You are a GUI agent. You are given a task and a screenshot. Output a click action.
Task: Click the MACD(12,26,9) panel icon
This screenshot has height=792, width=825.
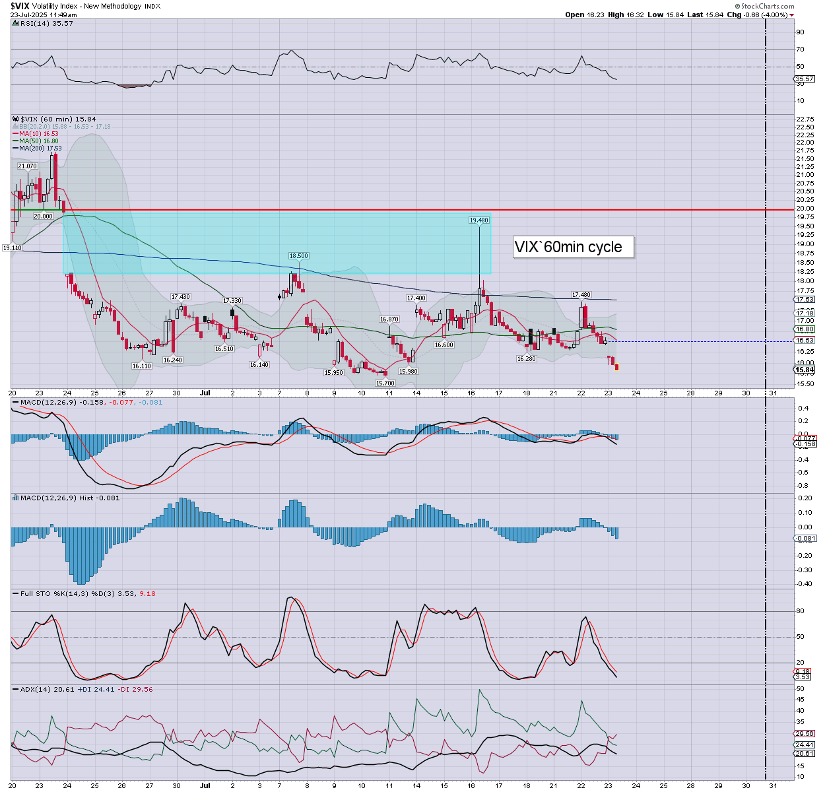coord(15,402)
